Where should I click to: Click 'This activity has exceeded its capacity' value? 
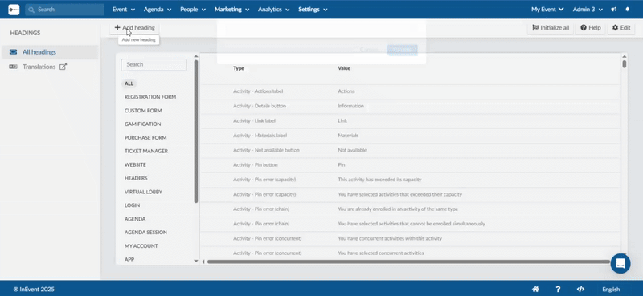[x=379, y=180]
